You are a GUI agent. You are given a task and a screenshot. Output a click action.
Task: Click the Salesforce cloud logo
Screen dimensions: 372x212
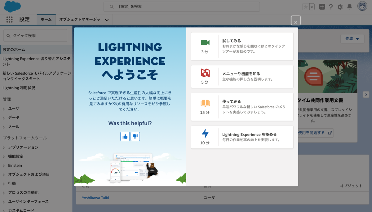tap(12, 7)
